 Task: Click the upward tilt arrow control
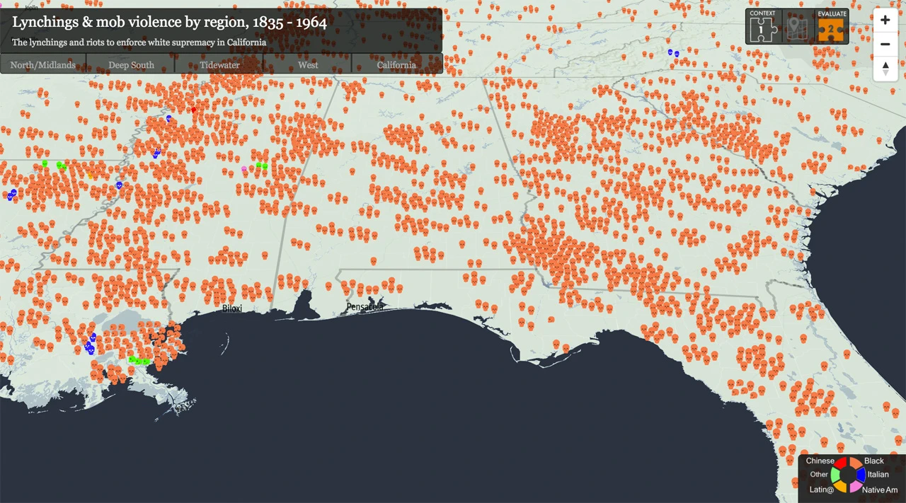885,65
